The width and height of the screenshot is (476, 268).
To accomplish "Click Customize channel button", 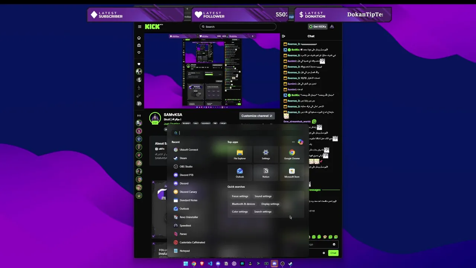I will click(x=257, y=116).
